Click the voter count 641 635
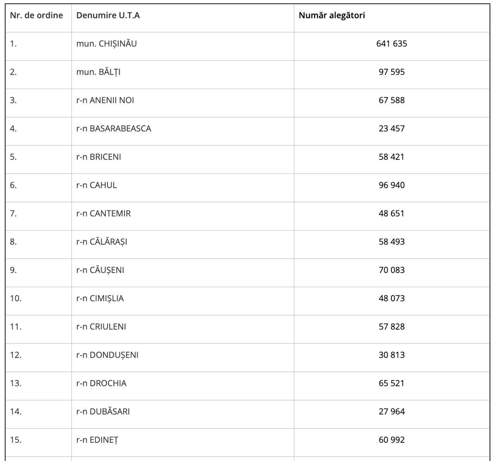Screen dimensions: 497x461 391,44
